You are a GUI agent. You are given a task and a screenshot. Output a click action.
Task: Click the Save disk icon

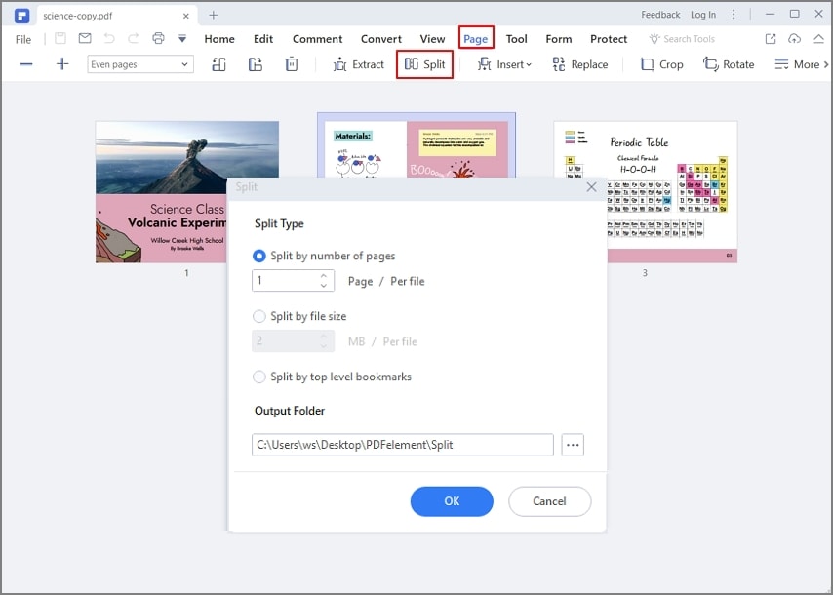(x=60, y=38)
